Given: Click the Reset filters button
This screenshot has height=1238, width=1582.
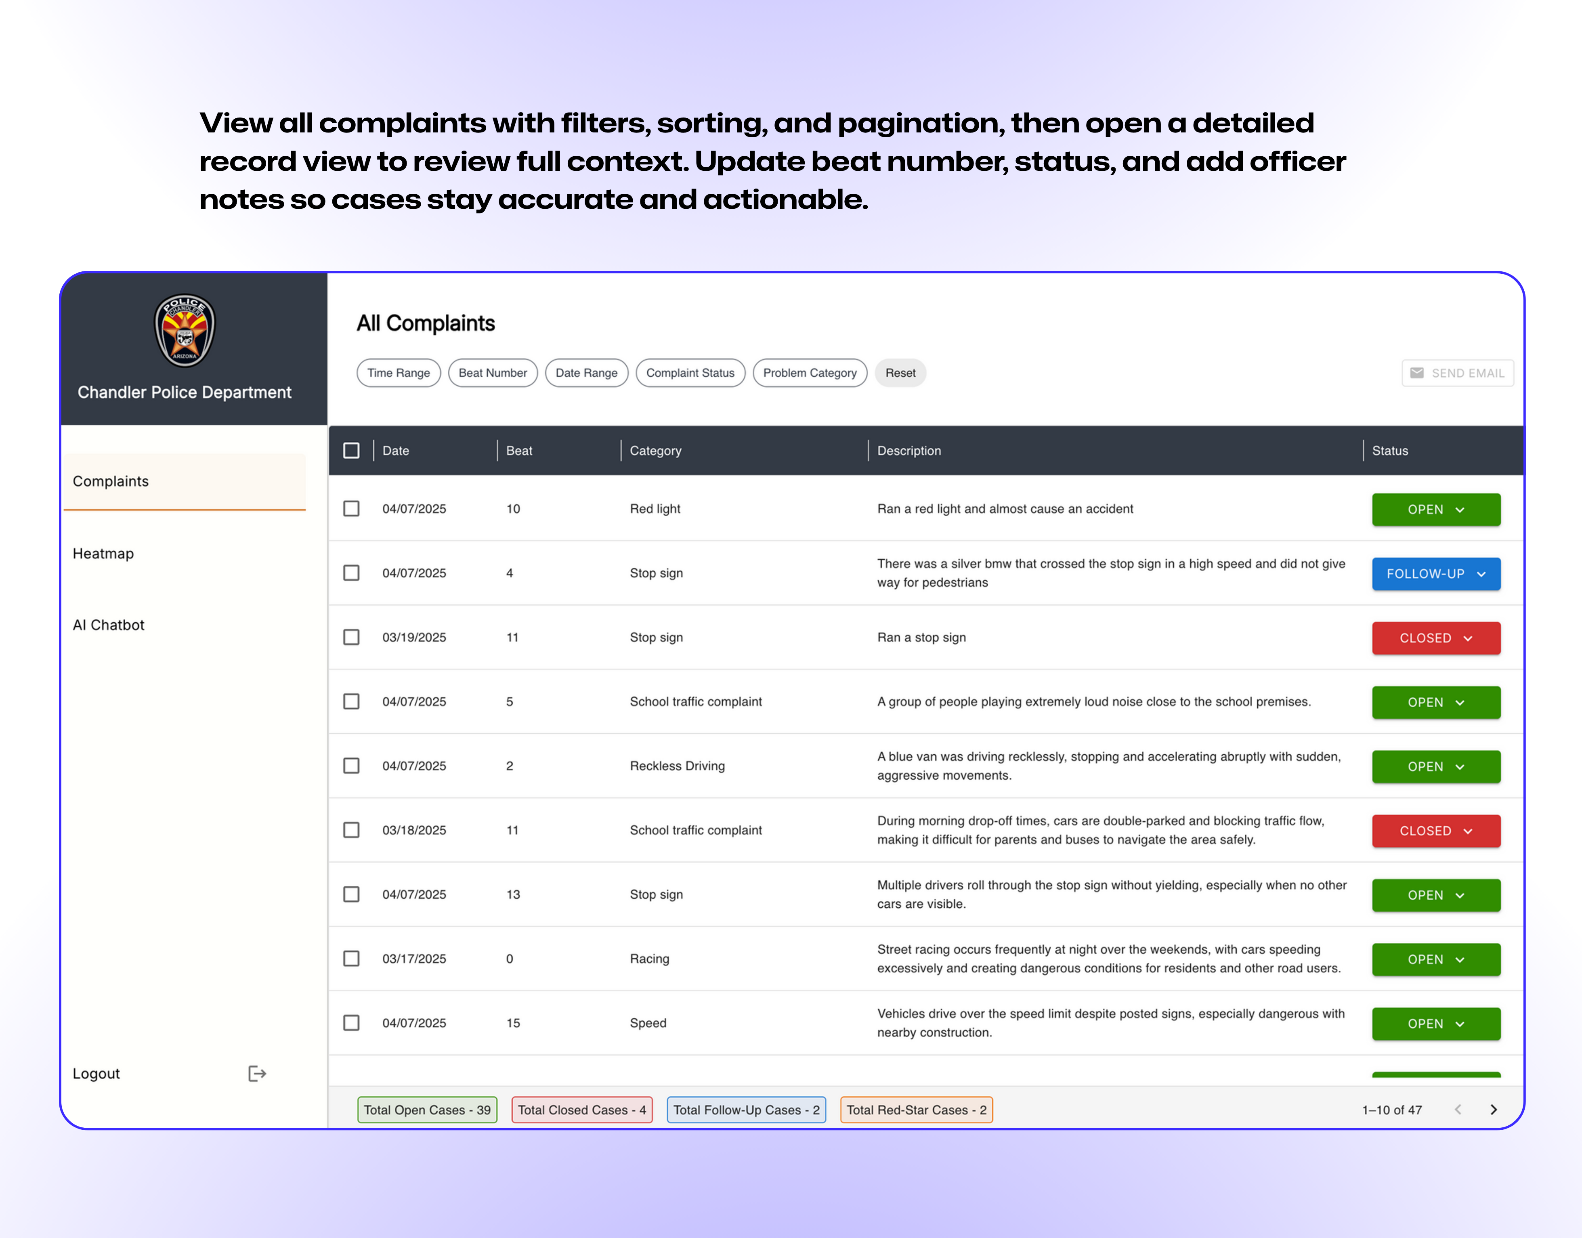Looking at the screenshot, I should (900, 373).
